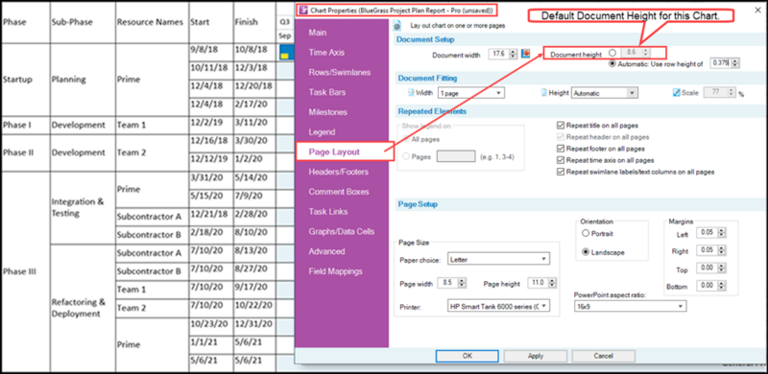768x374 pixels.
Task: Click the Apply button
Action: [536, 356]
